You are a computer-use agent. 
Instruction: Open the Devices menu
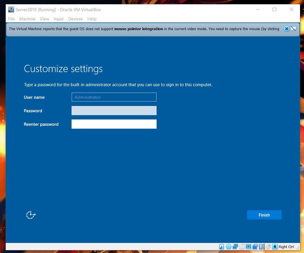pos(75,19)
